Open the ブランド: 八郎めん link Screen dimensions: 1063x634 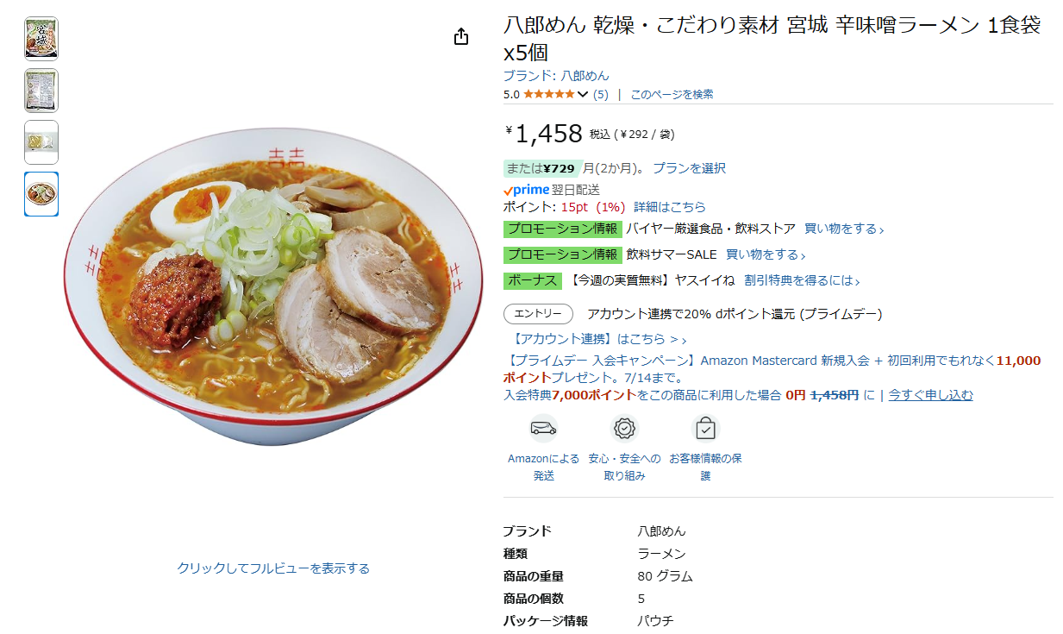coord(556,76)
